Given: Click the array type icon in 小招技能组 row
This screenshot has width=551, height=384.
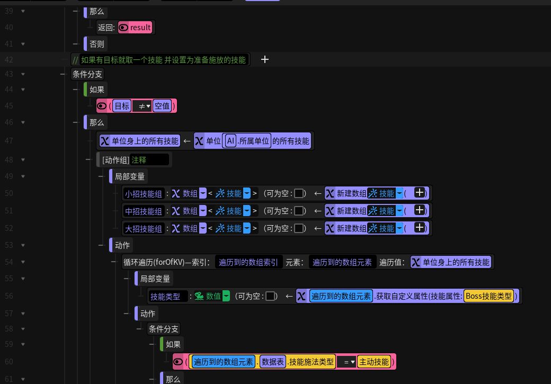Looking at the screenshot, I should point(176,193).
